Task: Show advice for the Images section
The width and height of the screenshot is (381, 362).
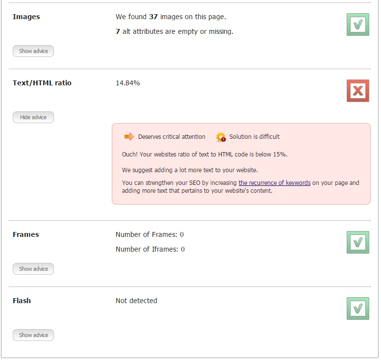Action: click(x=33, y=51)
